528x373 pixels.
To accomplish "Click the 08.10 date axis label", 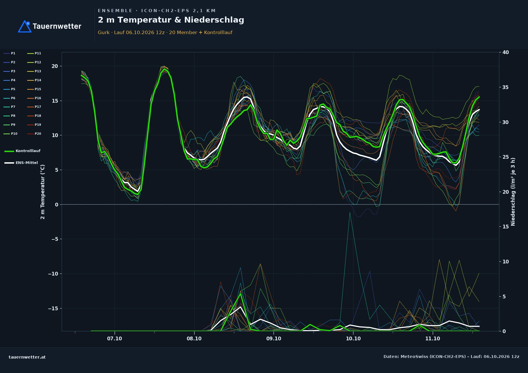I will (194, 339).
